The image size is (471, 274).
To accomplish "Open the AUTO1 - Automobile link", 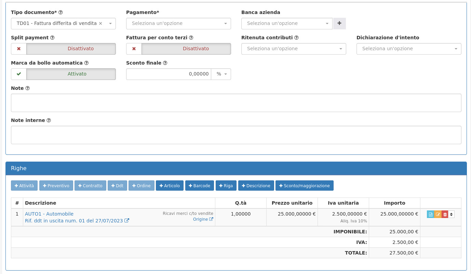I will (x=49, y=214).
